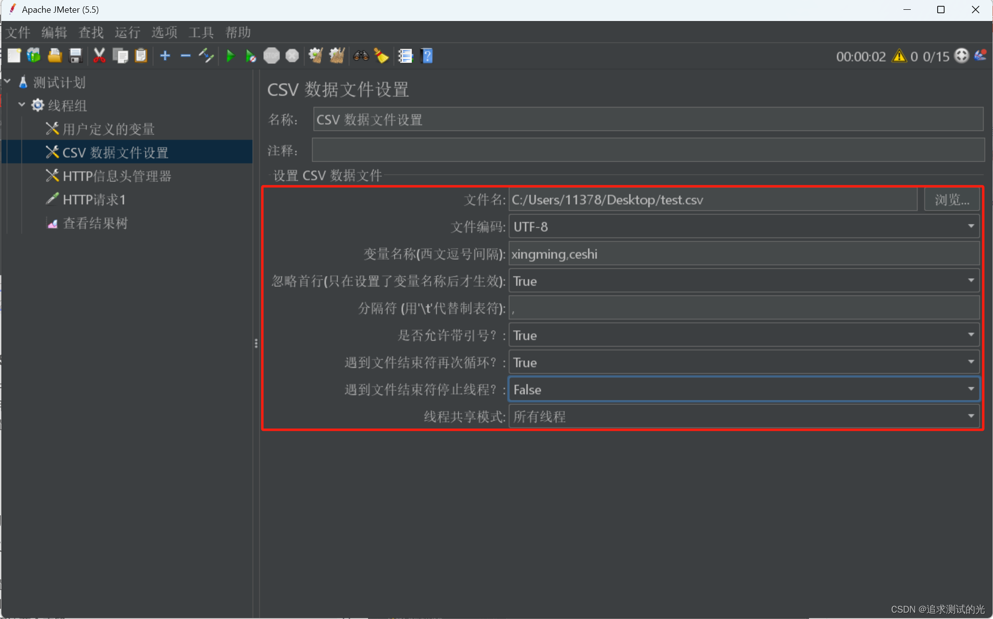
Task: Click the 名称 input field
Action: 648,119
